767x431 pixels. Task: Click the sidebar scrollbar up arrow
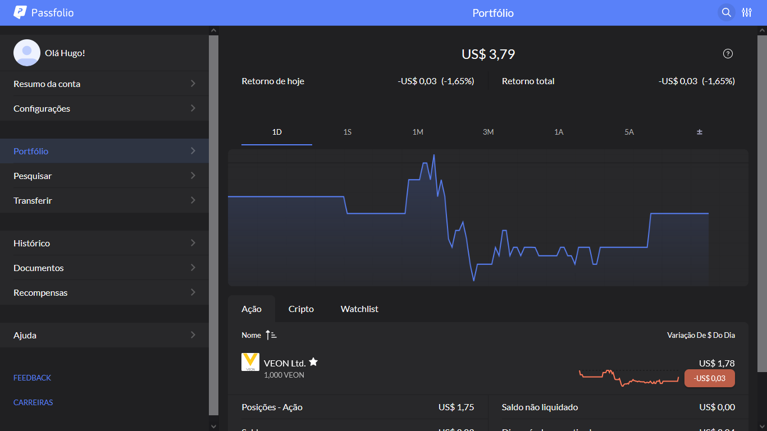pos(213,30)
